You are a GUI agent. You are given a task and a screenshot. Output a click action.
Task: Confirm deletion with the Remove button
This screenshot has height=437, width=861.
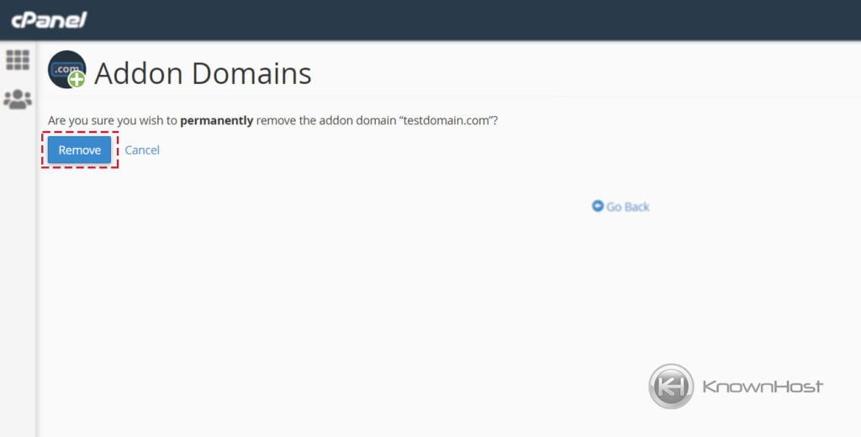[x=80, y=150]
